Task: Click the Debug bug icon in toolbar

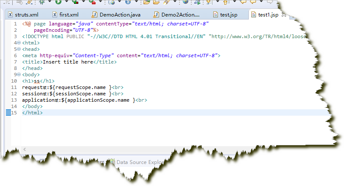Action: pos(42,3)
